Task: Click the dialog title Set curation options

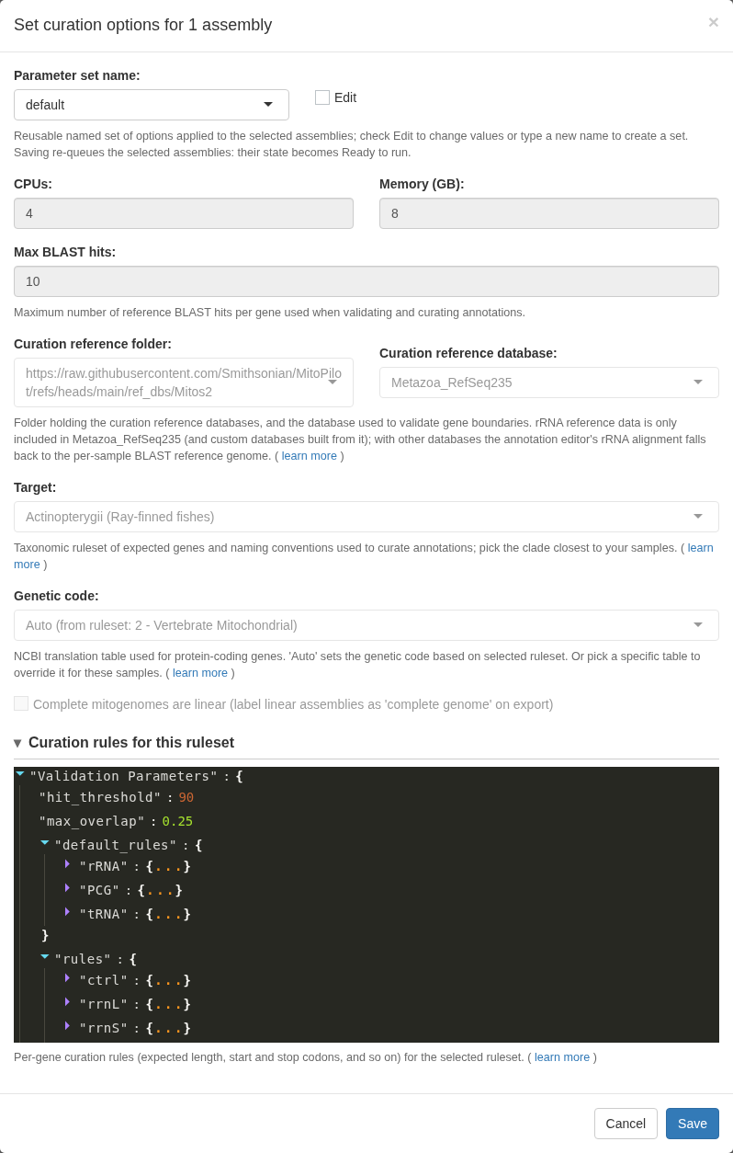Action: (x=143, y=25)
